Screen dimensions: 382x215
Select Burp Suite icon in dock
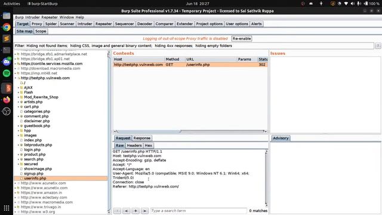(7, 88)
